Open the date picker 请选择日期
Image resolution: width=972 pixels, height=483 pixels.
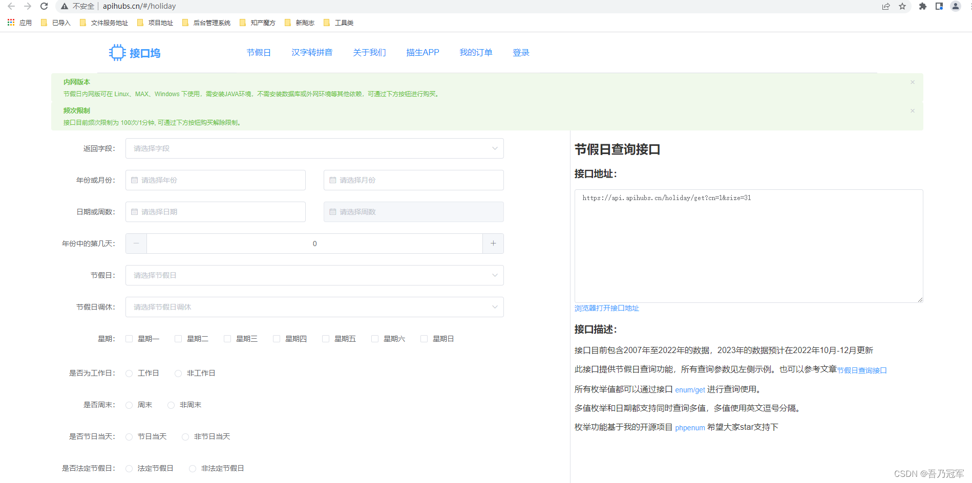coord(216,212)
